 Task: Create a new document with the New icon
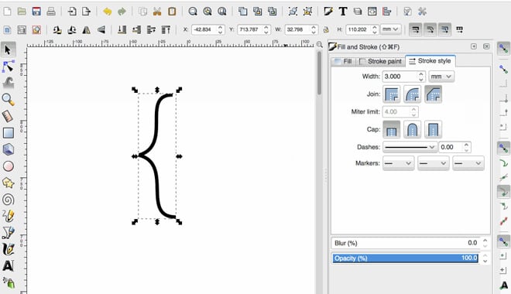click(x=7, y=12)
